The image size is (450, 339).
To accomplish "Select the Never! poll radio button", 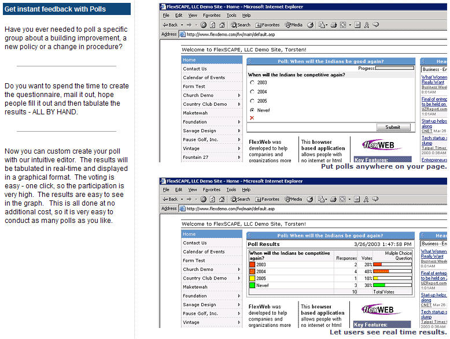I will (252, 110).
